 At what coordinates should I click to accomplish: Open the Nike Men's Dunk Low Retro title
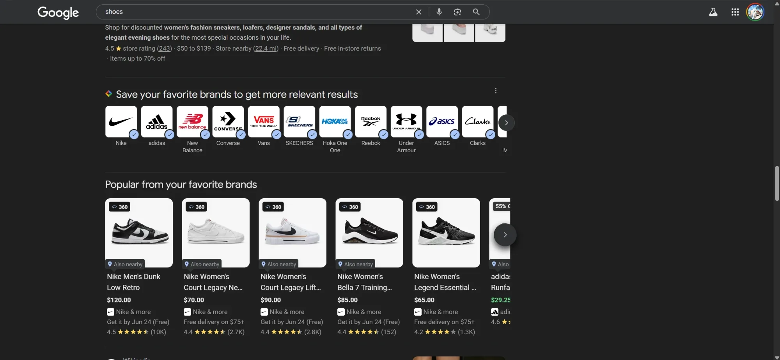coord(134,282)
